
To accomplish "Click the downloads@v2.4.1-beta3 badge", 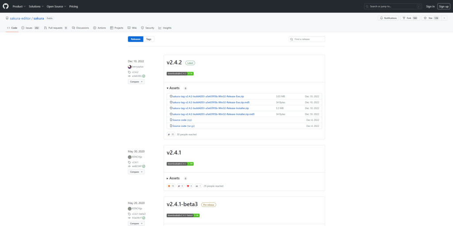I will (x=183, y=215).
